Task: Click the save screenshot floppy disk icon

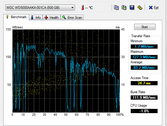Action: point(132,8)
